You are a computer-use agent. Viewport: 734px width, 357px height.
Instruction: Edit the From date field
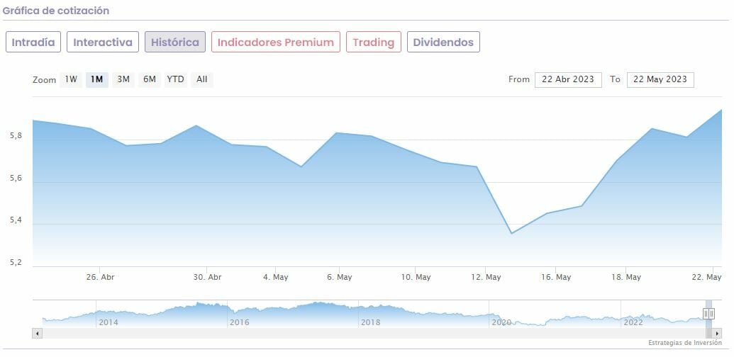tap(568, 79)
